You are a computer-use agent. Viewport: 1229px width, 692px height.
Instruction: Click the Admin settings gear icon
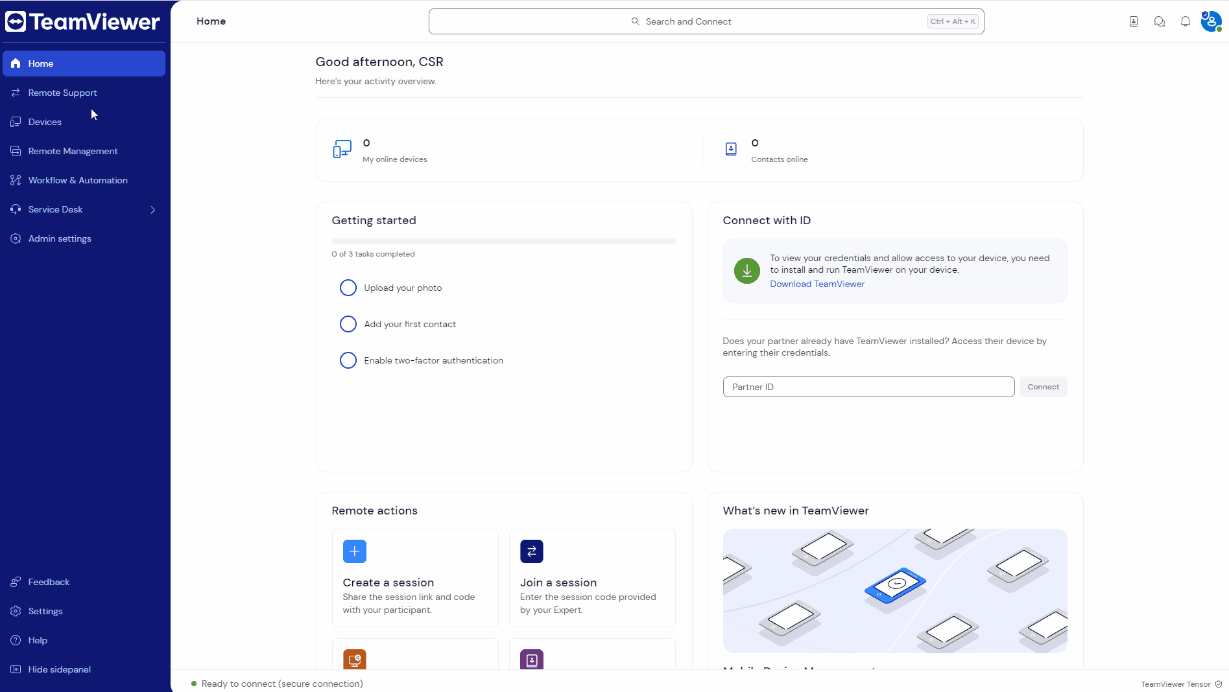pyautogui.click(x=16, y=238)
